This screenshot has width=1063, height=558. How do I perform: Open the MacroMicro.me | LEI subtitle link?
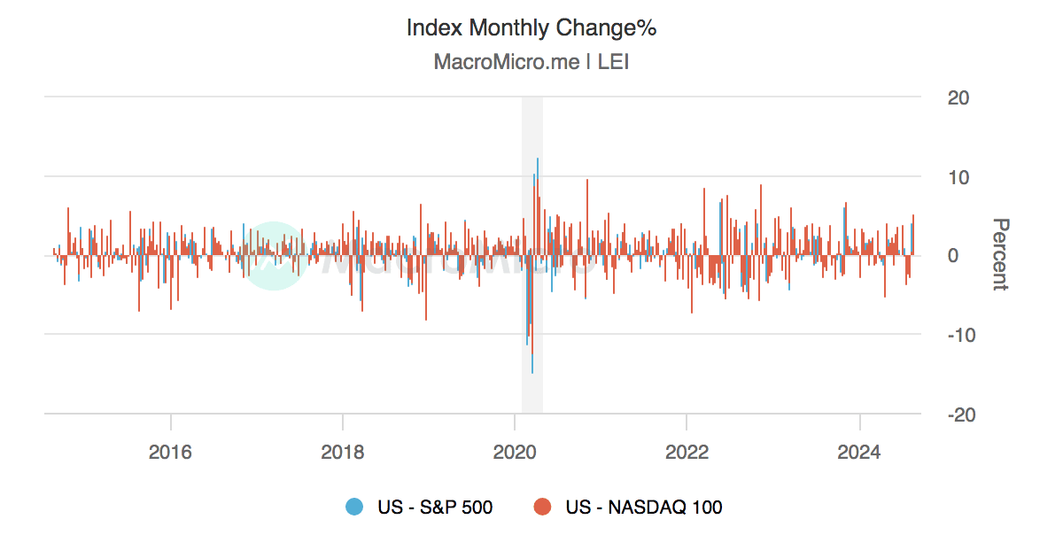(531, 62)
